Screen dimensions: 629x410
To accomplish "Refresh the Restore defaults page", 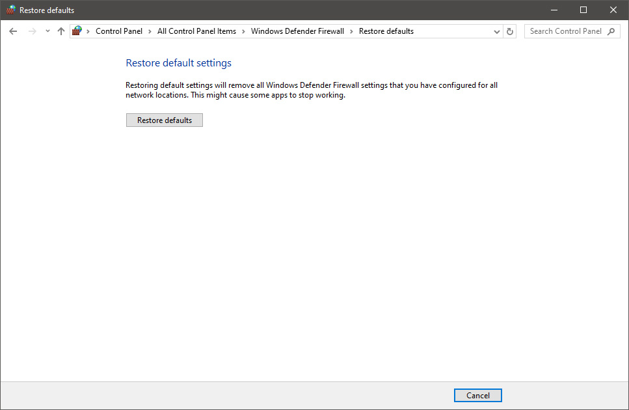I will 510,31.
